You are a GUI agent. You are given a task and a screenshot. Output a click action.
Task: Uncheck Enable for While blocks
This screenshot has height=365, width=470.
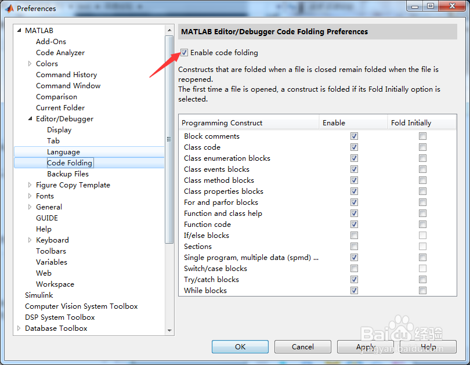click(x=354, y=290)
